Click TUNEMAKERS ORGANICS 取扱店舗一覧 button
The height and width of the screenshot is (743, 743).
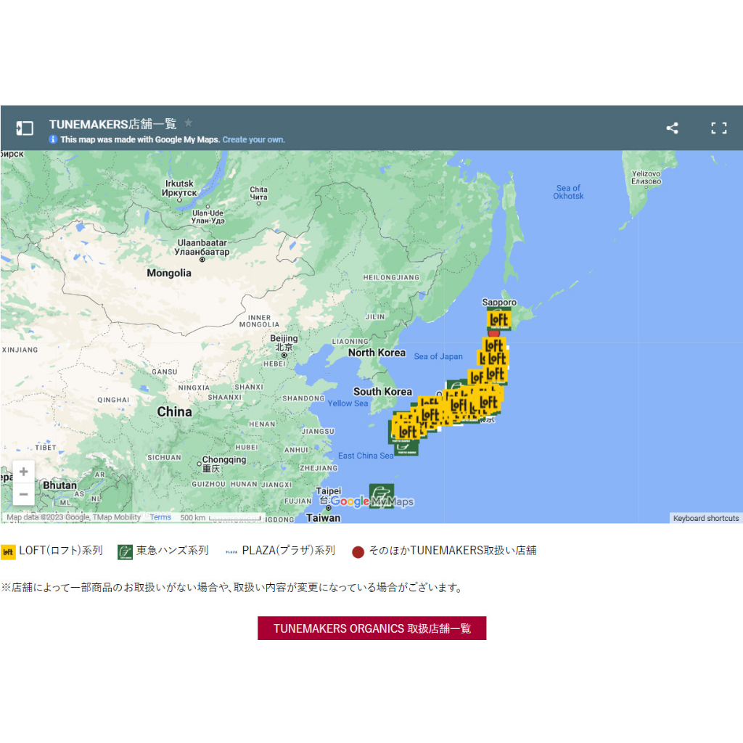(x=371, y=628)
